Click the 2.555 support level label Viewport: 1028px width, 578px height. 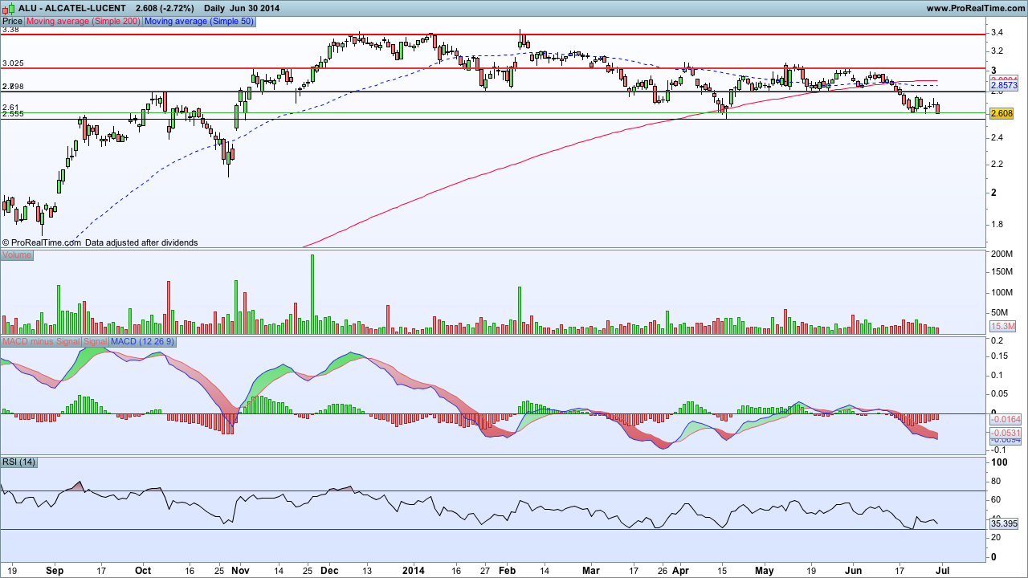coord(13,114)
